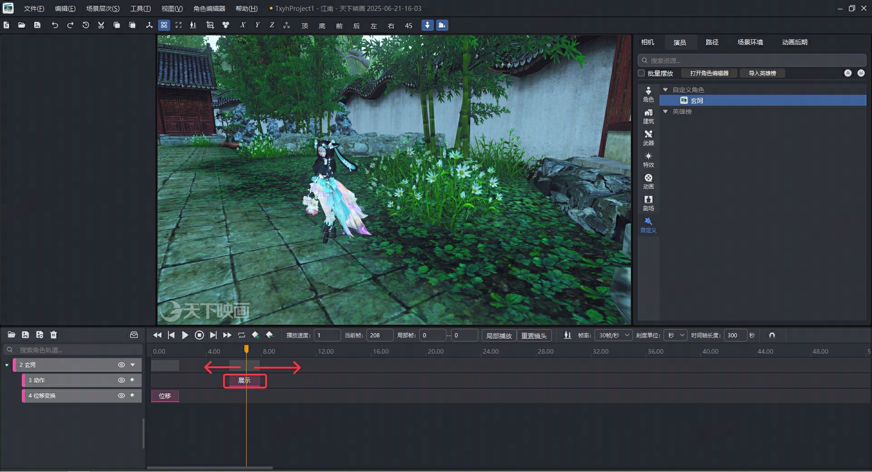Image resolution: width=872 pixels, height=472 pixels.
Task: Click the add keyframe icon with plus
Action: pos(256,335)
